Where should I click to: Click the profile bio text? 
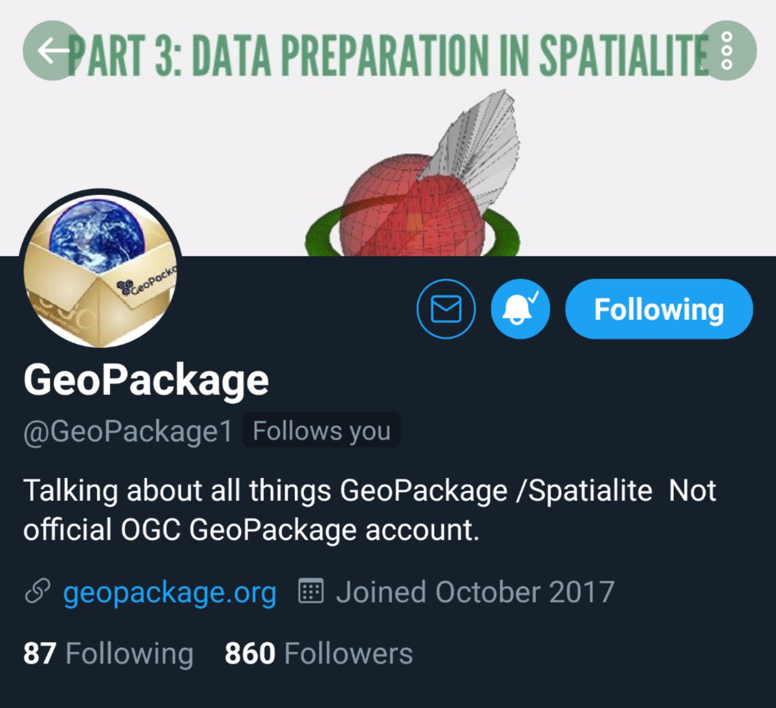coord(369,510)
